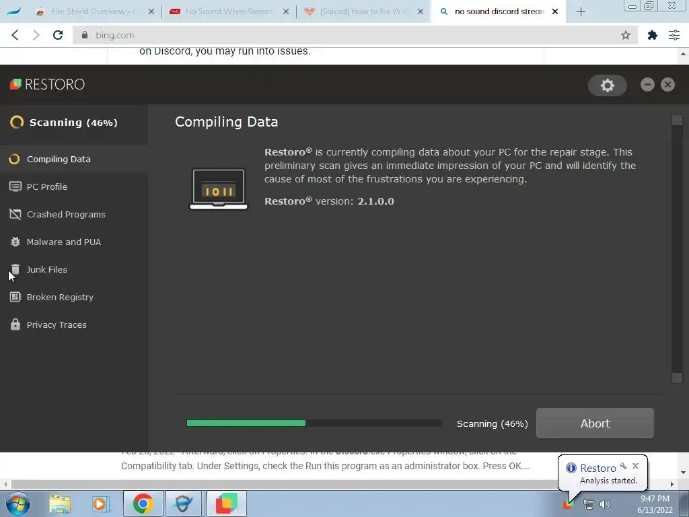
Task: Click the Restoro logo
Action: [48, 84]
